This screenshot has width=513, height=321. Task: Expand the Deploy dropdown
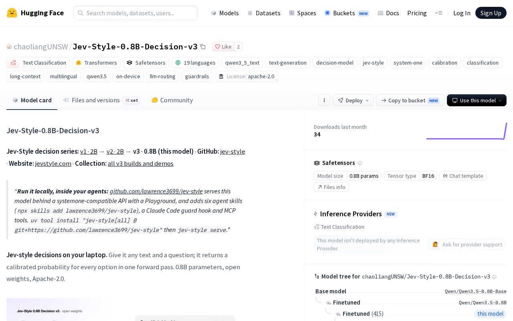pyautogui.click(x=353, y=100)
